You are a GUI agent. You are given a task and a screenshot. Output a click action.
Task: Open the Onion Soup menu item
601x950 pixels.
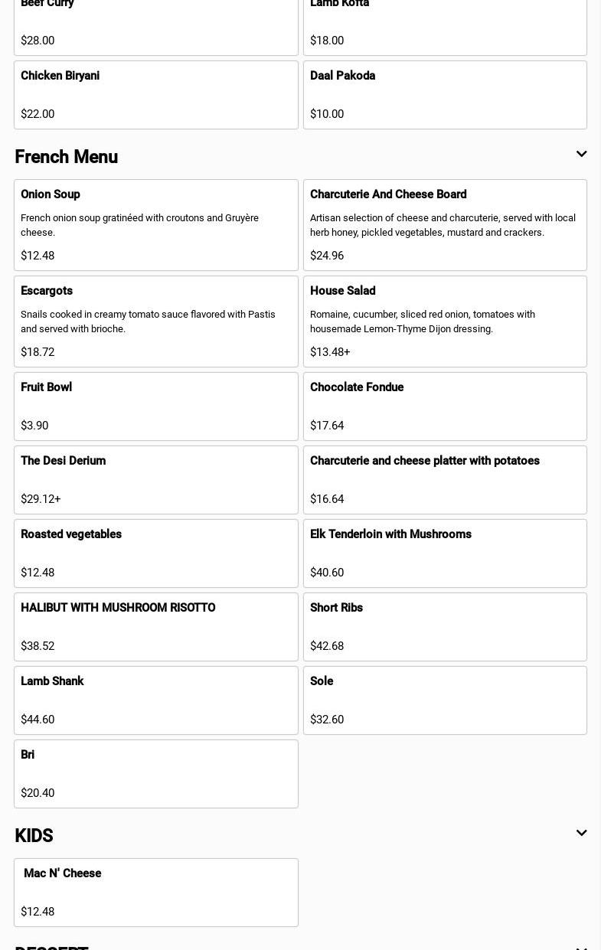(155, 225)
